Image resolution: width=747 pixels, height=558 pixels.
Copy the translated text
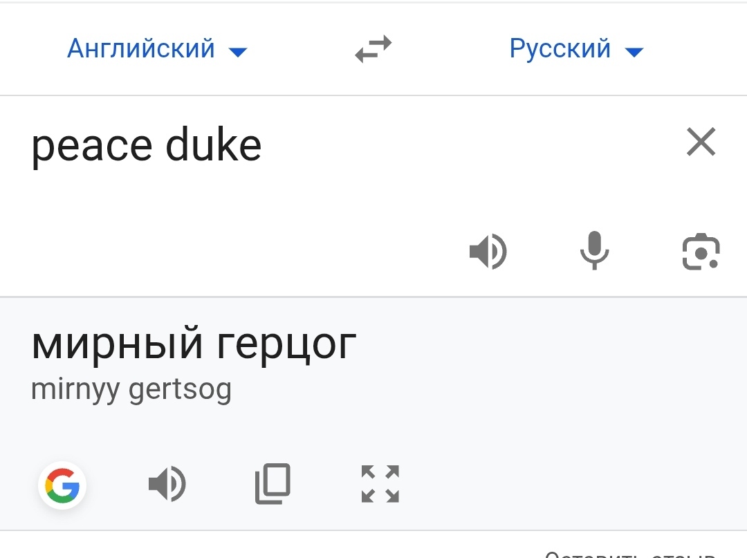[x=273, y=484]
